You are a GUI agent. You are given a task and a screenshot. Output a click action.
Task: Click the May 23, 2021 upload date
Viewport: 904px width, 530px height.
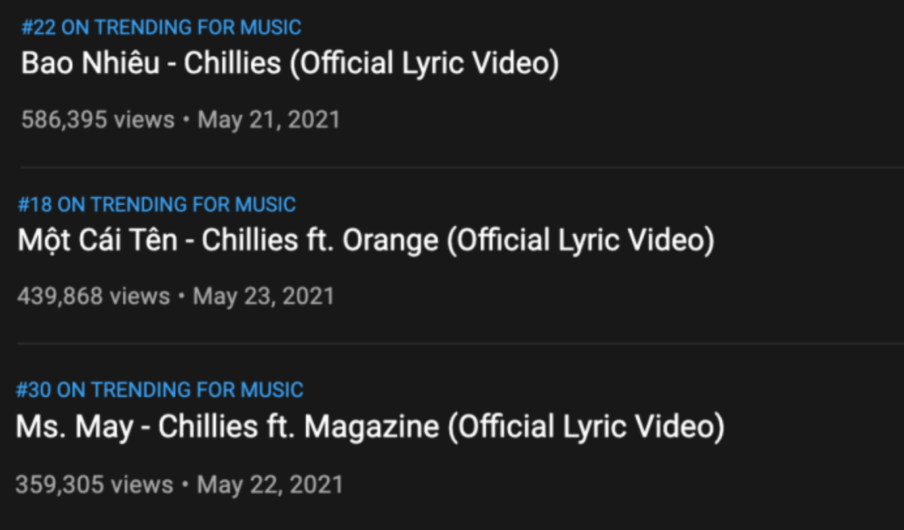(x=264, y=296)
